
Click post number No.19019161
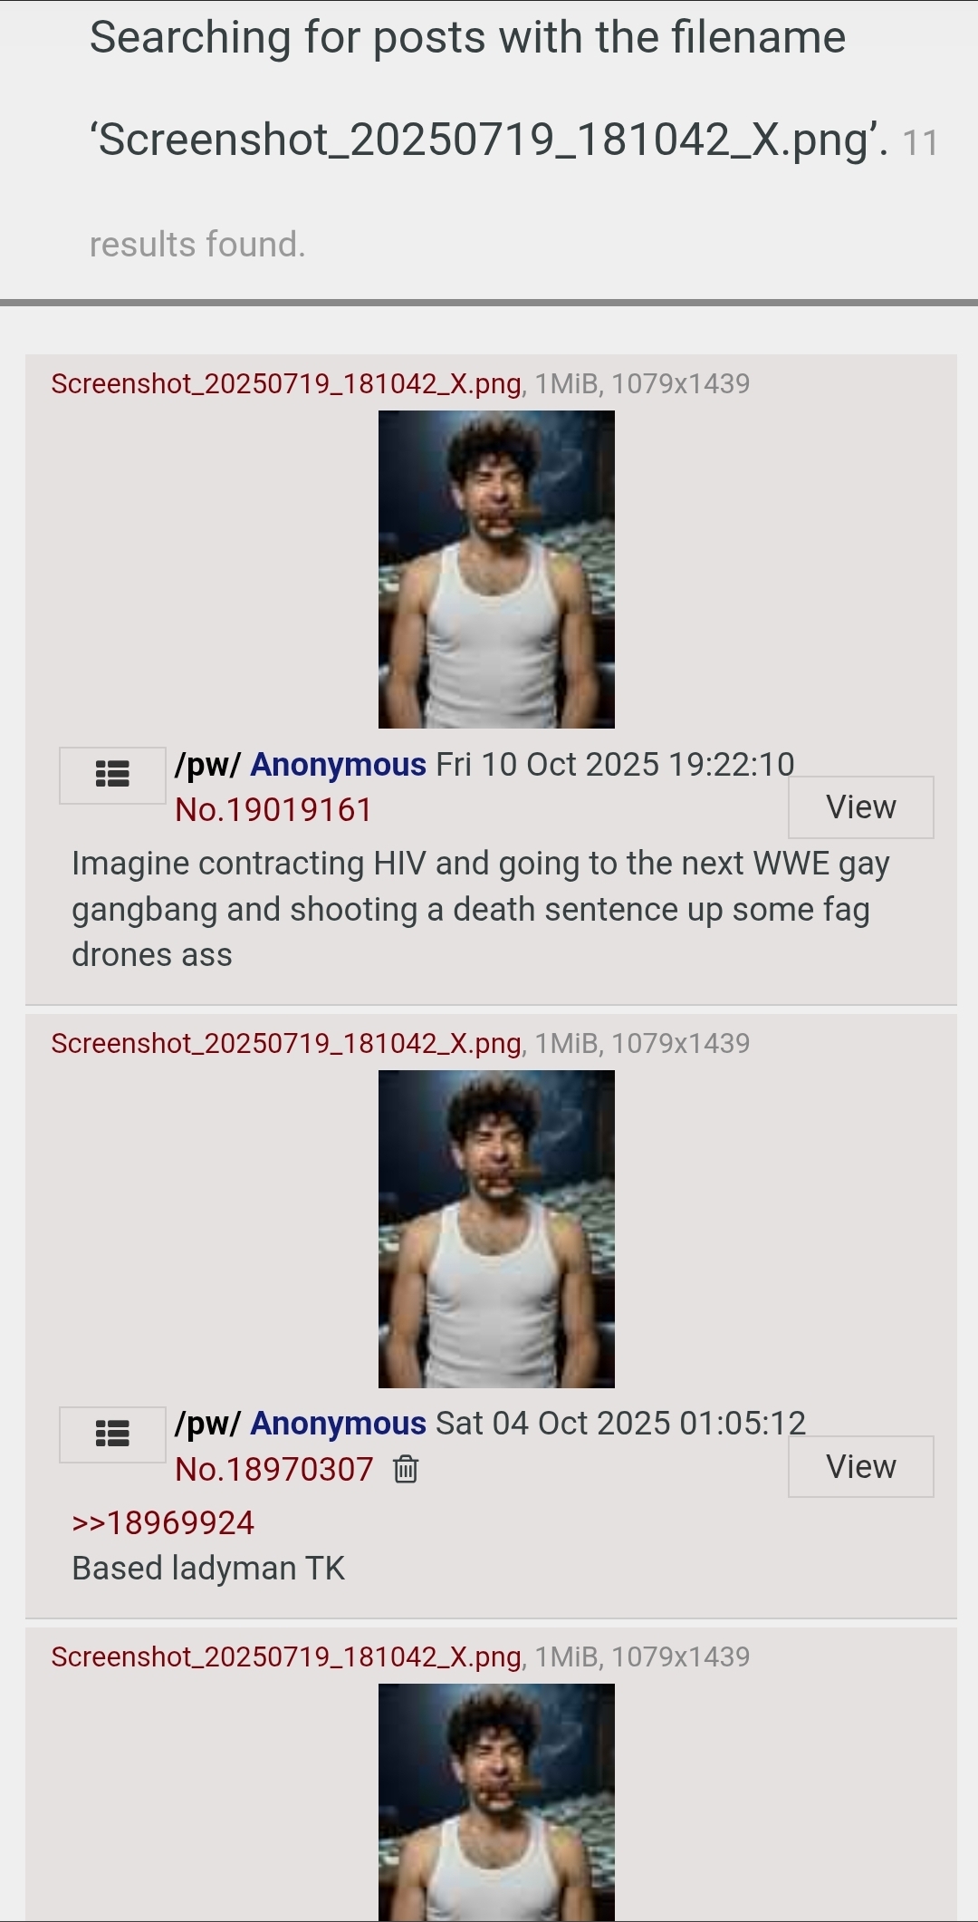pos(273,810)
